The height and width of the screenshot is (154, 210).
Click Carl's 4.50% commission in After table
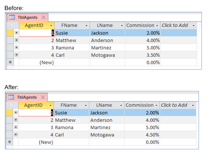(142, 135)
